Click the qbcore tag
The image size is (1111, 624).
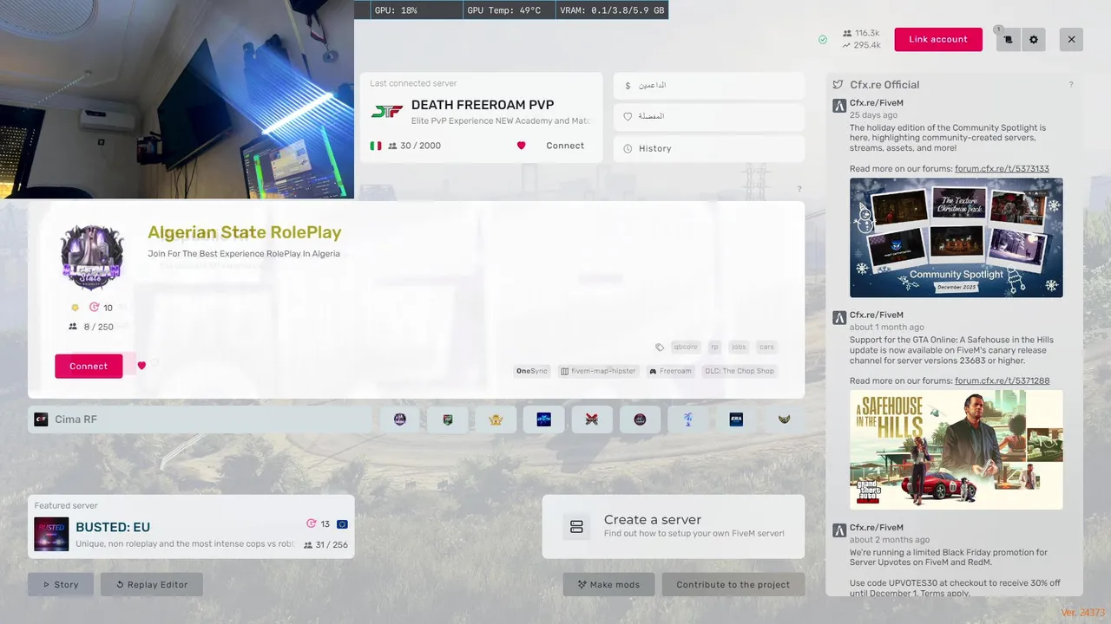point(686,347)
